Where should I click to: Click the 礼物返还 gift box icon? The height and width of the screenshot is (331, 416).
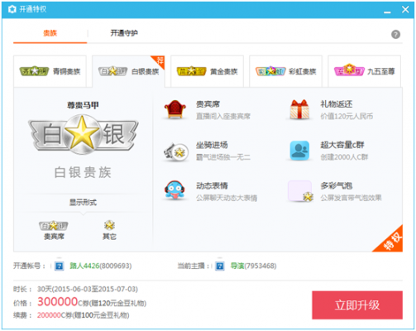pos(299,109)
